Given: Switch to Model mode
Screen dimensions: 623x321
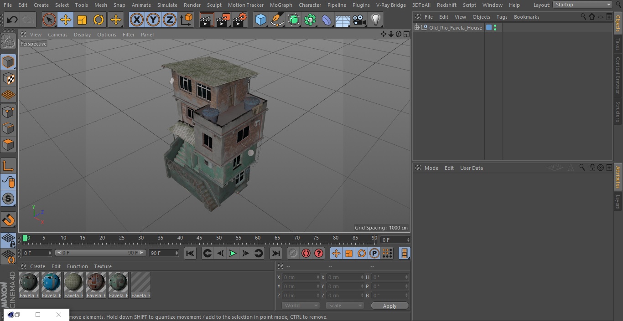Looking at the screenshot, I should (8, 61).
